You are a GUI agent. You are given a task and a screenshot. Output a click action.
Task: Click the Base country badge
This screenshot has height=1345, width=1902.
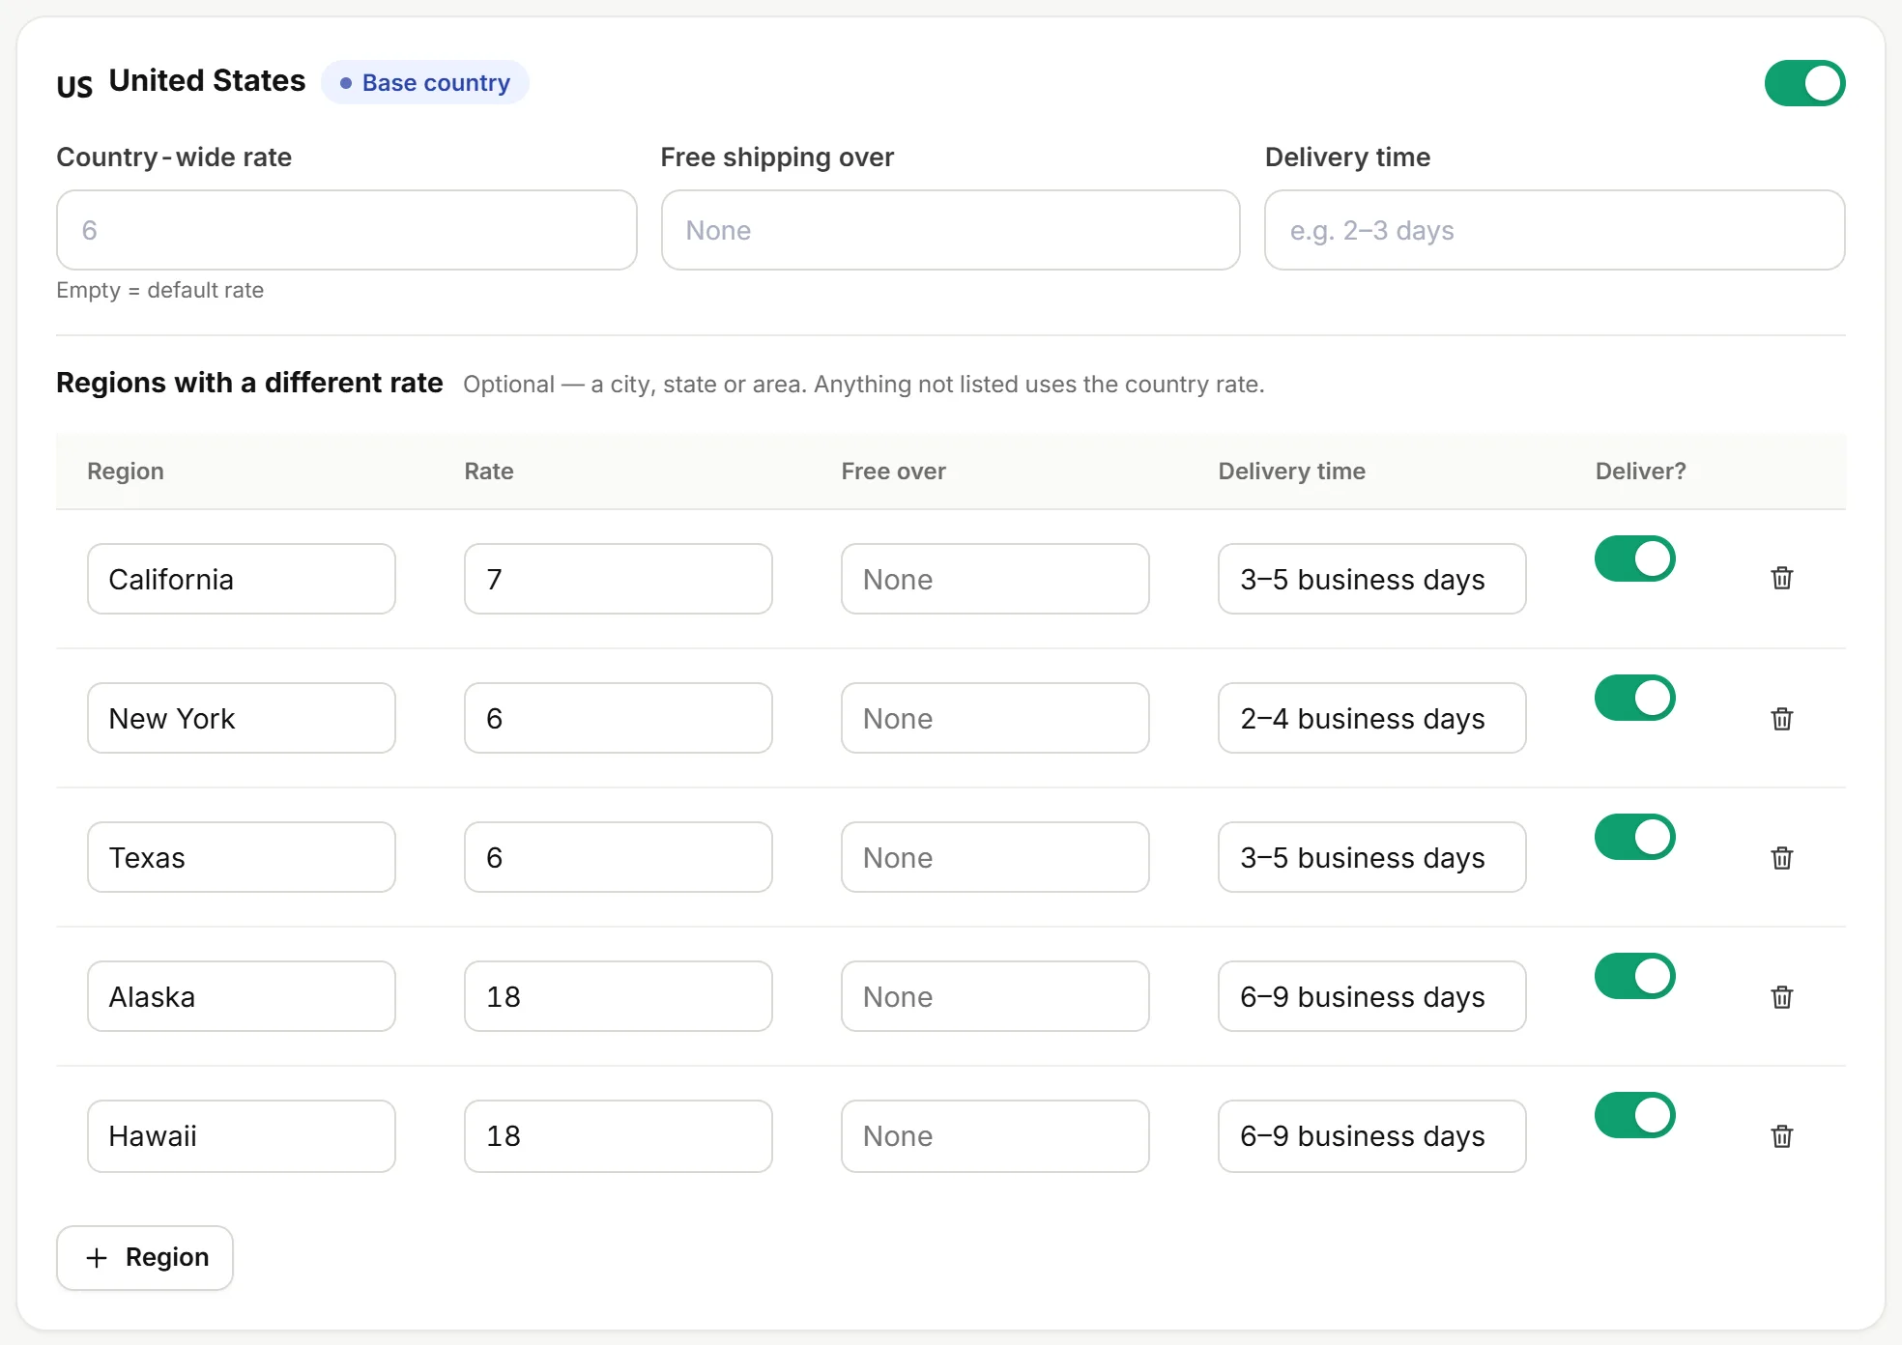coord(425,82)
